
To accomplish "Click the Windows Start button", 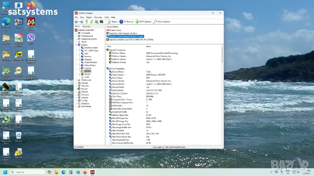I will 5,172.
